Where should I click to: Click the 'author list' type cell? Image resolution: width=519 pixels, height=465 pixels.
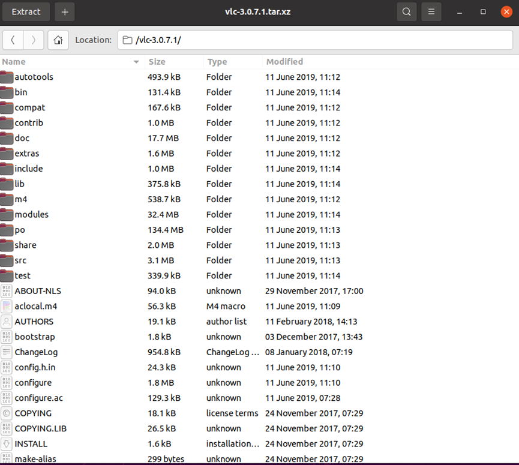[x=226, y=322]
